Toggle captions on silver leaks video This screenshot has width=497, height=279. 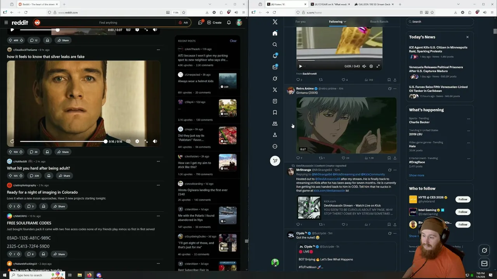coord(129,141)
